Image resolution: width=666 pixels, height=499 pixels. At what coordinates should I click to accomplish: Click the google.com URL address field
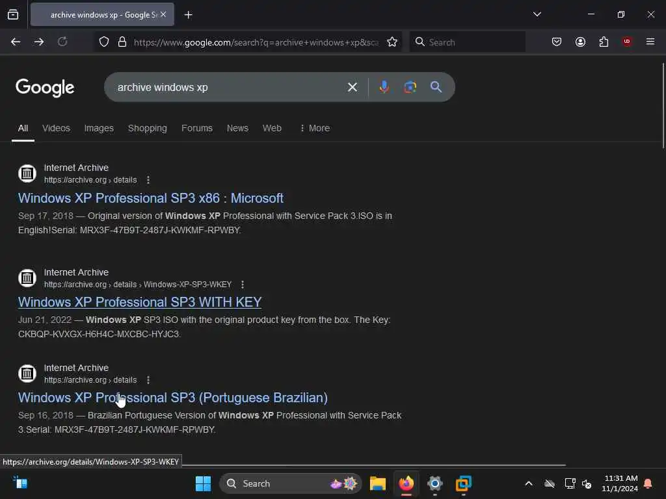256,42
